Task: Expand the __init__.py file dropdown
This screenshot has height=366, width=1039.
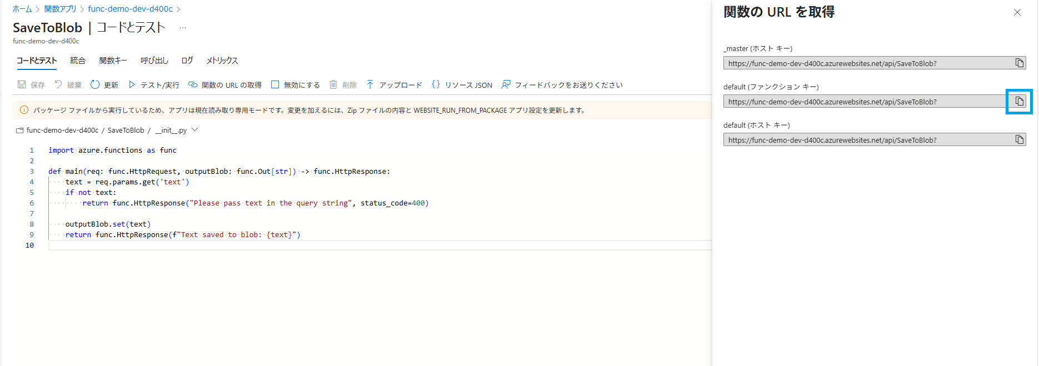Action: click(194, 130)
